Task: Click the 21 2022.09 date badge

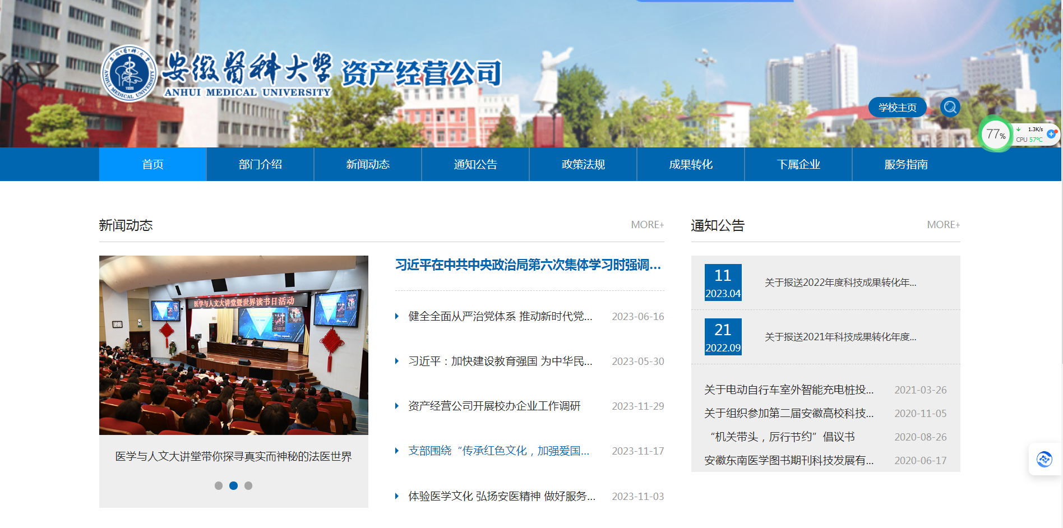Action: click(x=723, y=337)
